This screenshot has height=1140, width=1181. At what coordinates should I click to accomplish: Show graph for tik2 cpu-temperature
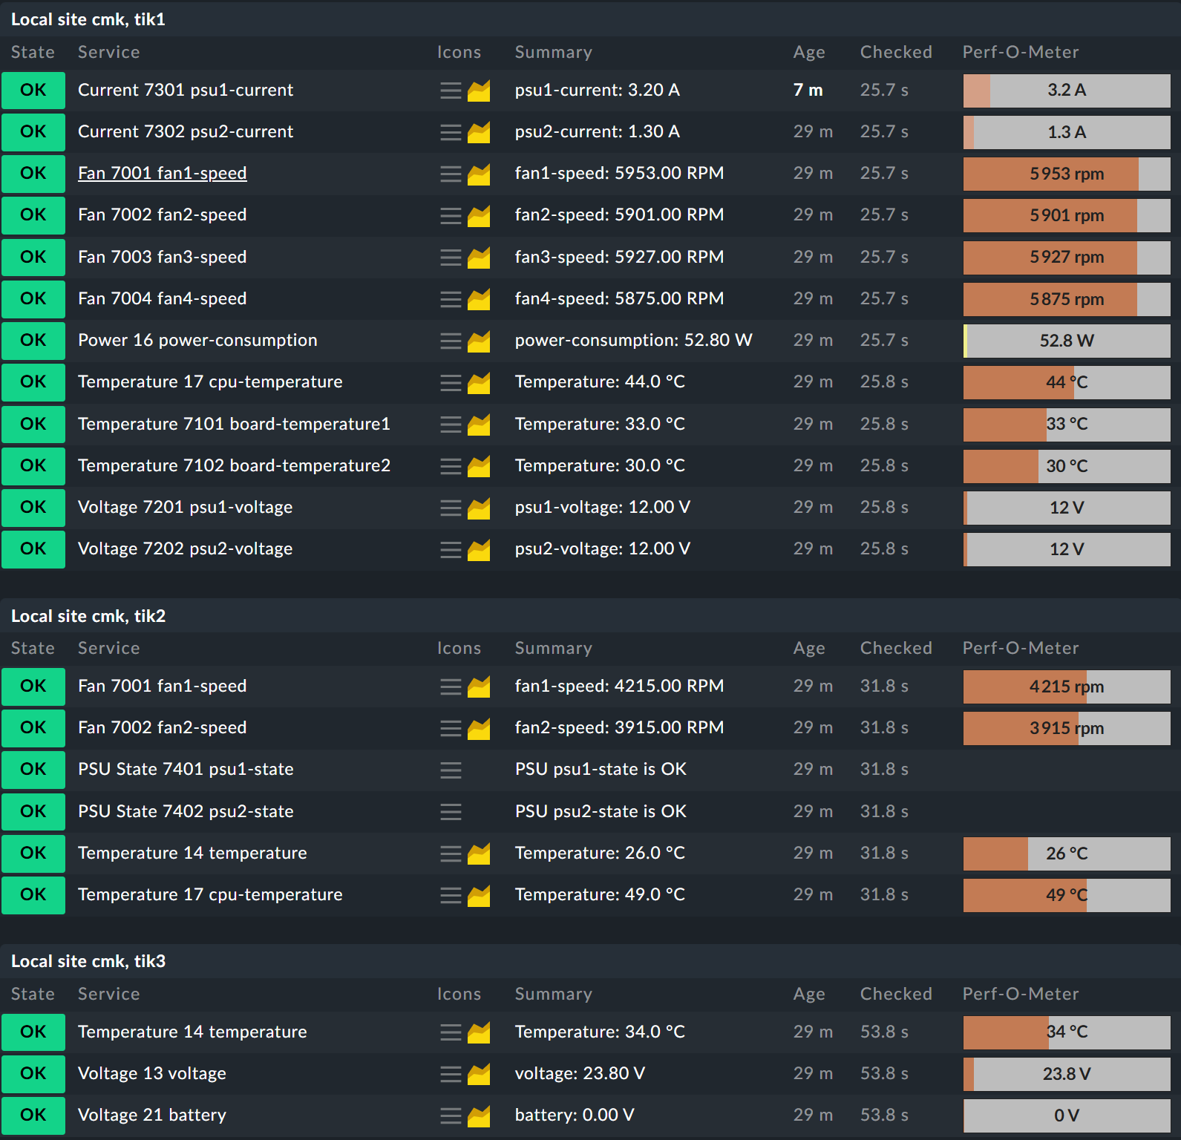click(x=479, y=896)
